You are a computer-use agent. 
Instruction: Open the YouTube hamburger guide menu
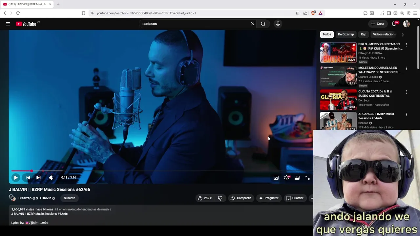tap(8, 24)
